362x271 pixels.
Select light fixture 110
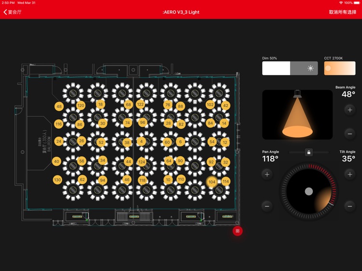pyautogui.click(x=181, y=179)
